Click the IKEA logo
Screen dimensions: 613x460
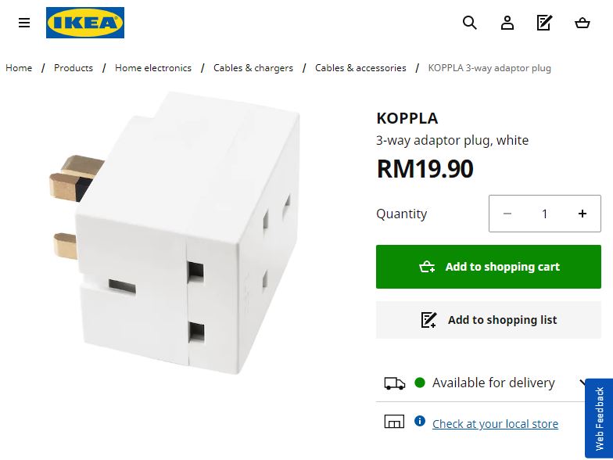click(x=85, y=23)
